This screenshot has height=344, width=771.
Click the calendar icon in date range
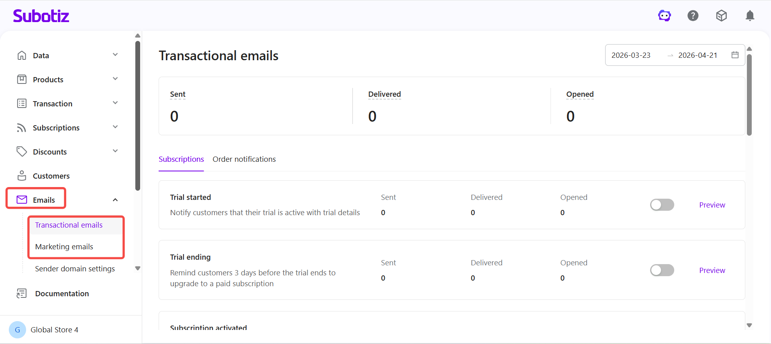pos(735,55)
